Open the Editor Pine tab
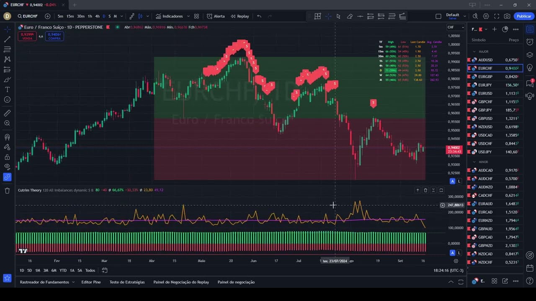 point(91,282)
